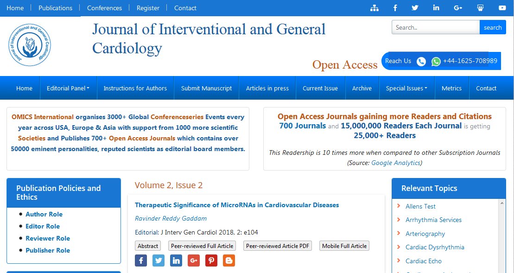Share the article on Facebook
The image size is (514, 273).
tap(141, 260)
